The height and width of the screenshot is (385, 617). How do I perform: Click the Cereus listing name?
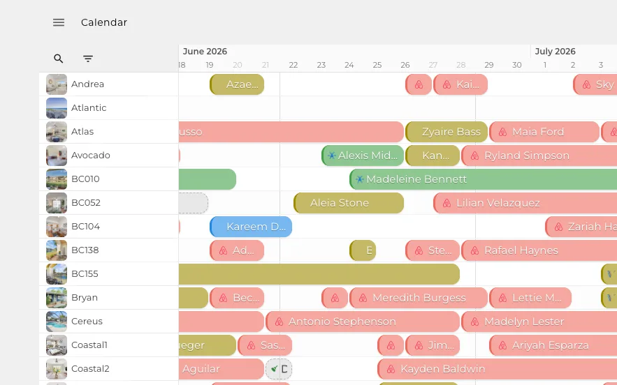pos(87,322)
